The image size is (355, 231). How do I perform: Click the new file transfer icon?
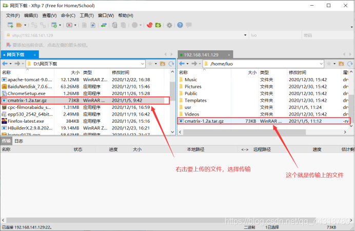(x=93, y=25)
